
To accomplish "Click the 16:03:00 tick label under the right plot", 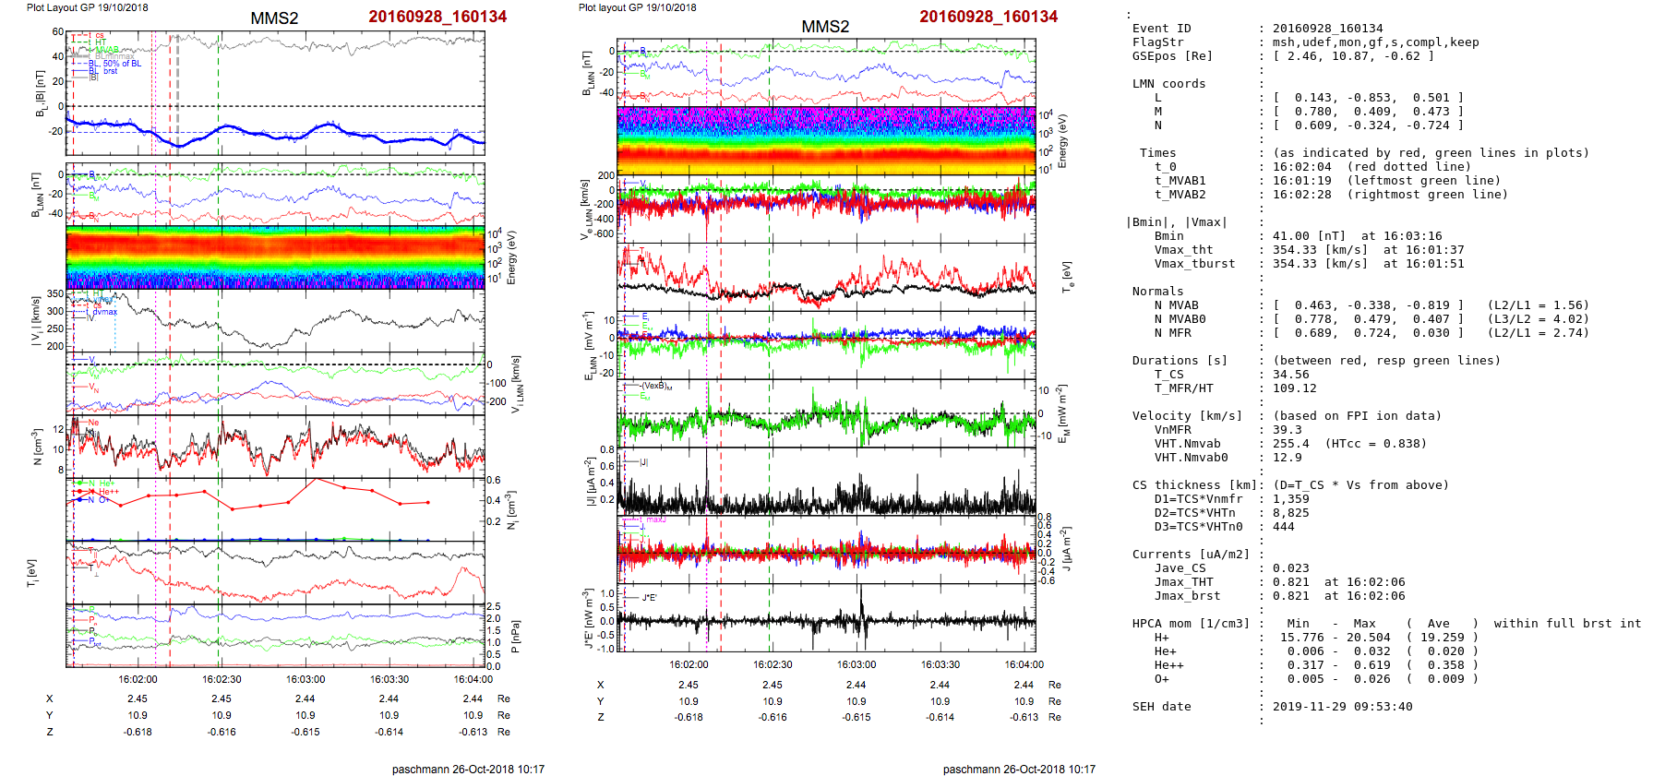I will tap(856, 664).
